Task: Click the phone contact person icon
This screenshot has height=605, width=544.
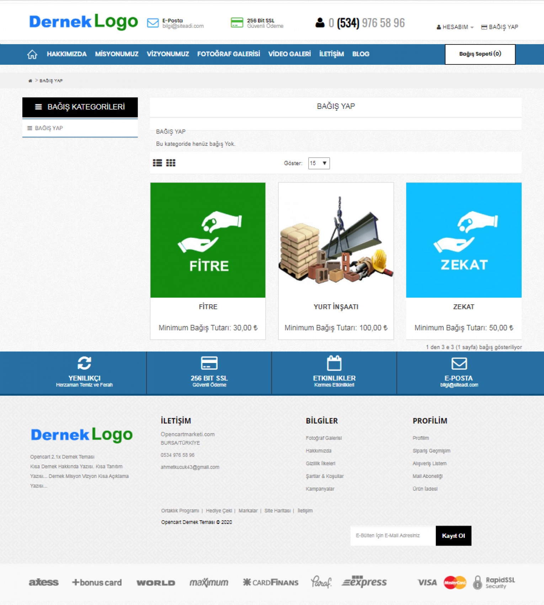Action: coord(320,23)
